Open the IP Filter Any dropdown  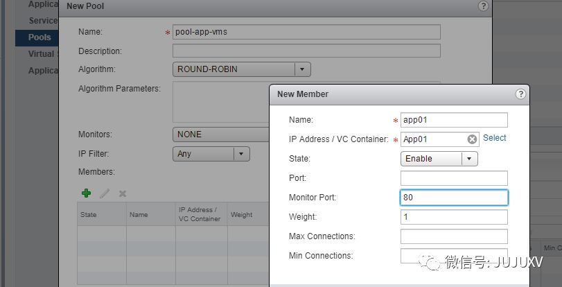click(211, 154)
